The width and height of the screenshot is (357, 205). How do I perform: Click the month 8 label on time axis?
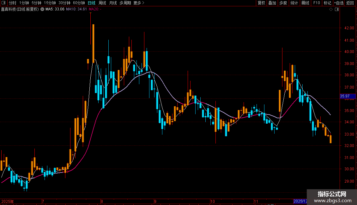tap(102, 201)
